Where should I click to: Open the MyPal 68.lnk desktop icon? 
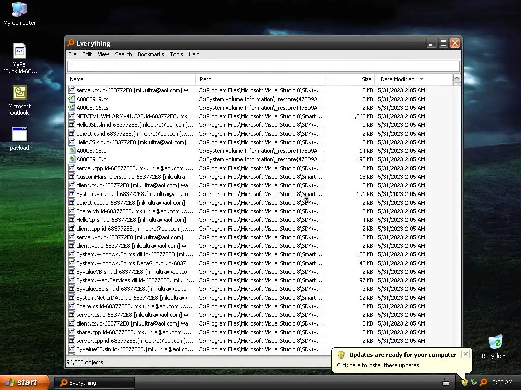pyautogui.click(x=19, y=58)
